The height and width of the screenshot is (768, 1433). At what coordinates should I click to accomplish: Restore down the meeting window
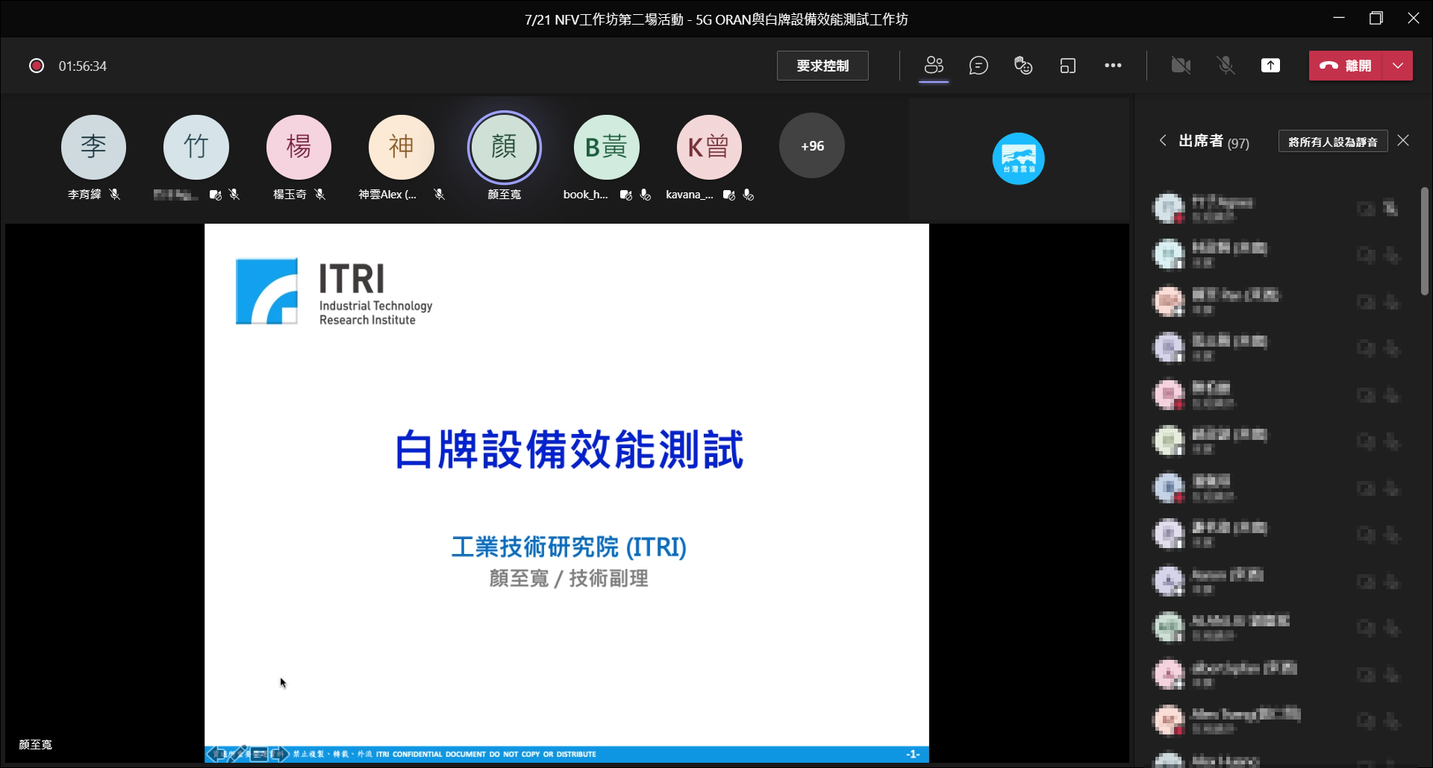tap(1376, 18)
